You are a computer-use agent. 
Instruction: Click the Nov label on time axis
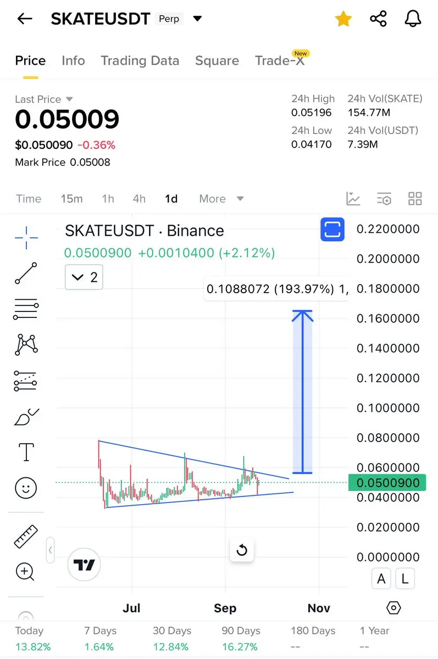(x=319, y=608)
